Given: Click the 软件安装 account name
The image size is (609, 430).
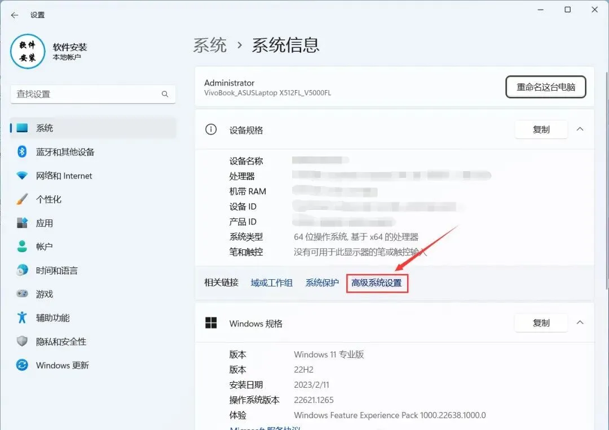Looking at the screenshot, I should tap(70, 47).
